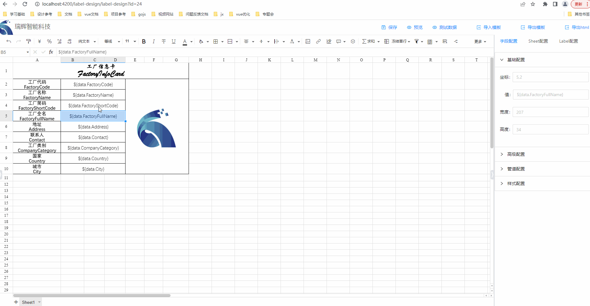590x306 pixels.
Task: Click 测试数据 test data button
Action: [x=445, y=27]
